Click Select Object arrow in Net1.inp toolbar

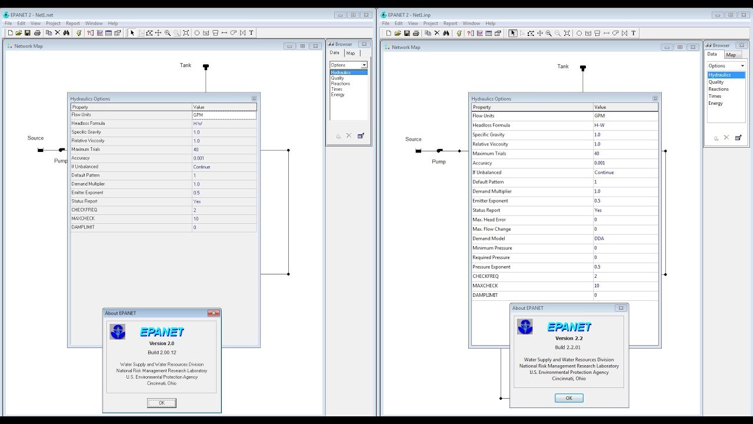click(x=513, y=33)
